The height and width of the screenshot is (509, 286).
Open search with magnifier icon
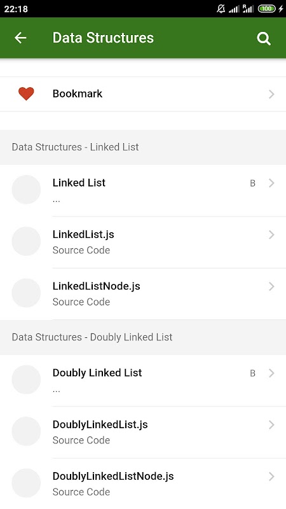[x=264, y=39]
